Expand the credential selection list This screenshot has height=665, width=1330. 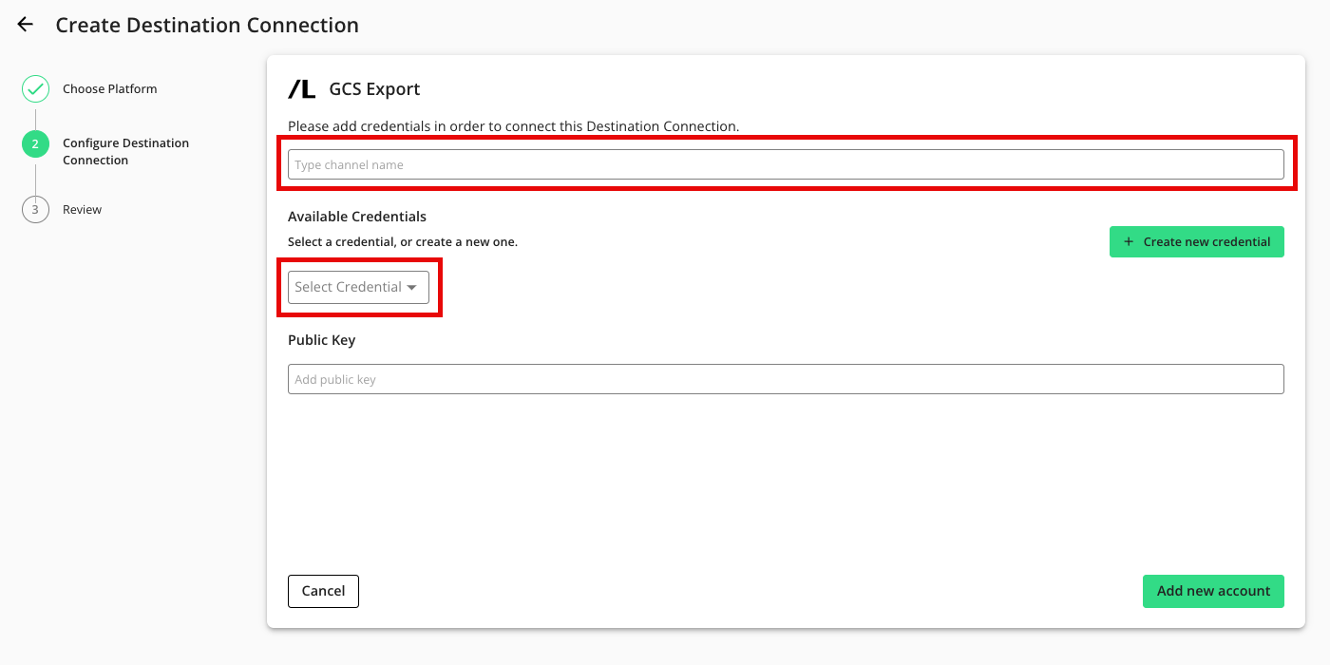[x=358, y=286]
